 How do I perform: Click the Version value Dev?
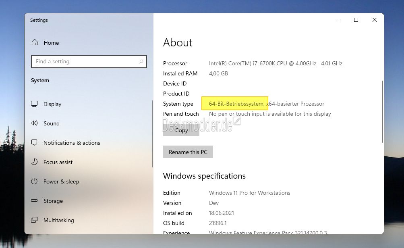tap(214, 203)
